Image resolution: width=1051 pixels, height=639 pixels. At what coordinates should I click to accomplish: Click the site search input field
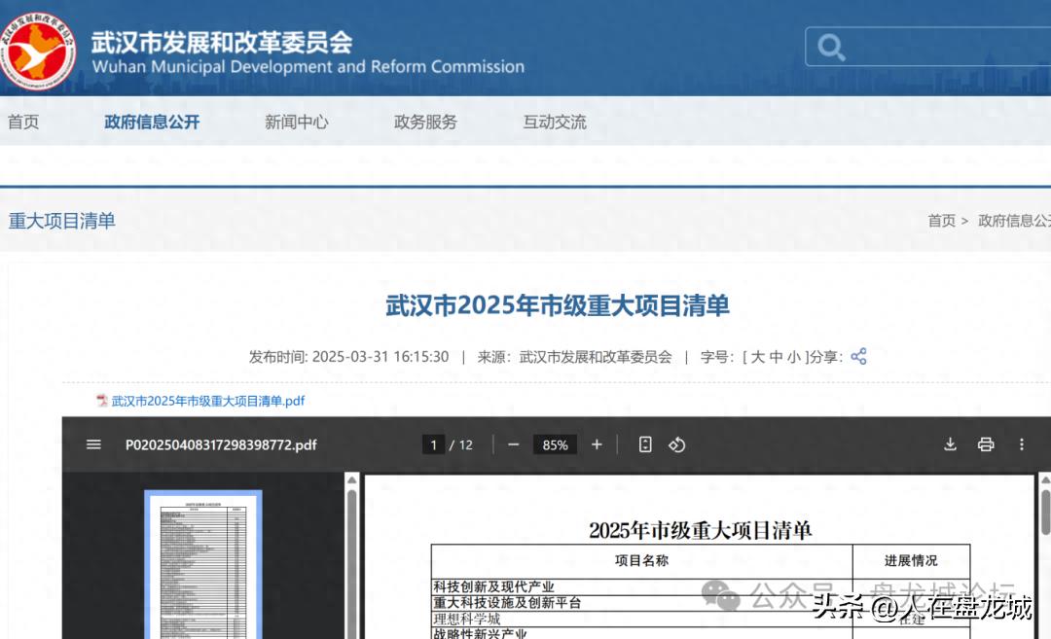coord(928,47)
